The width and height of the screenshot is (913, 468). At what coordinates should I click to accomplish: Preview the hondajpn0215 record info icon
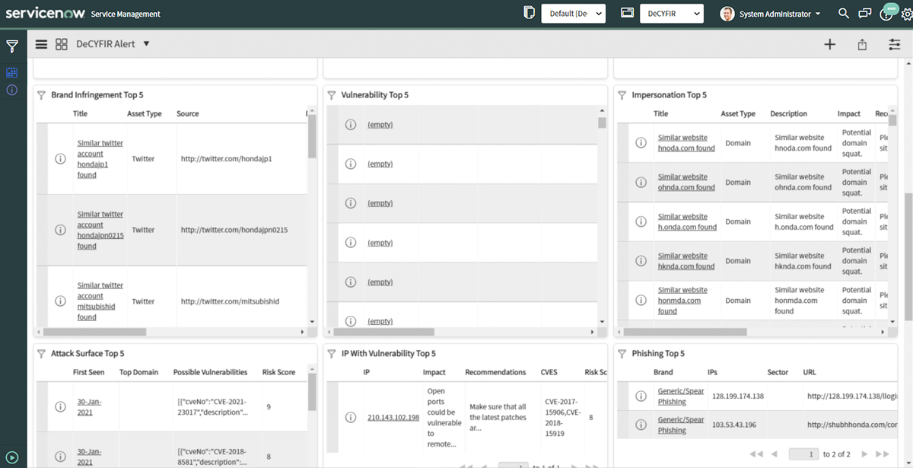(x=60, y=230)
